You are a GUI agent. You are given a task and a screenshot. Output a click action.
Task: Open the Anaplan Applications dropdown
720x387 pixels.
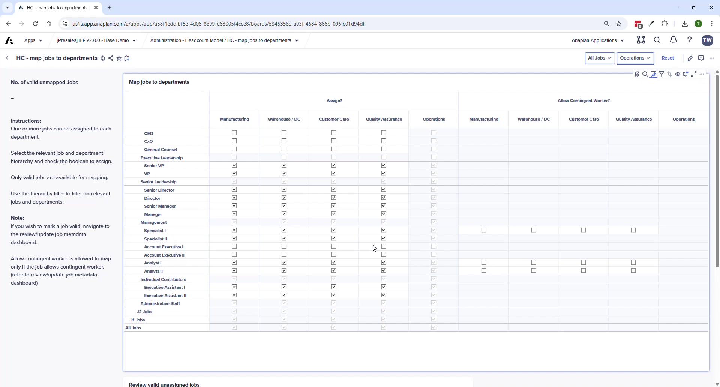coord(597,40)
